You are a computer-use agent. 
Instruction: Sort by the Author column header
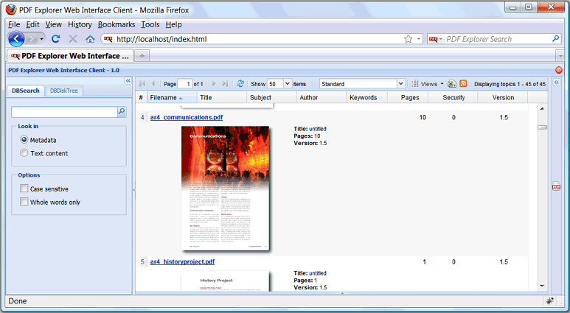click(x=322, y=97)
